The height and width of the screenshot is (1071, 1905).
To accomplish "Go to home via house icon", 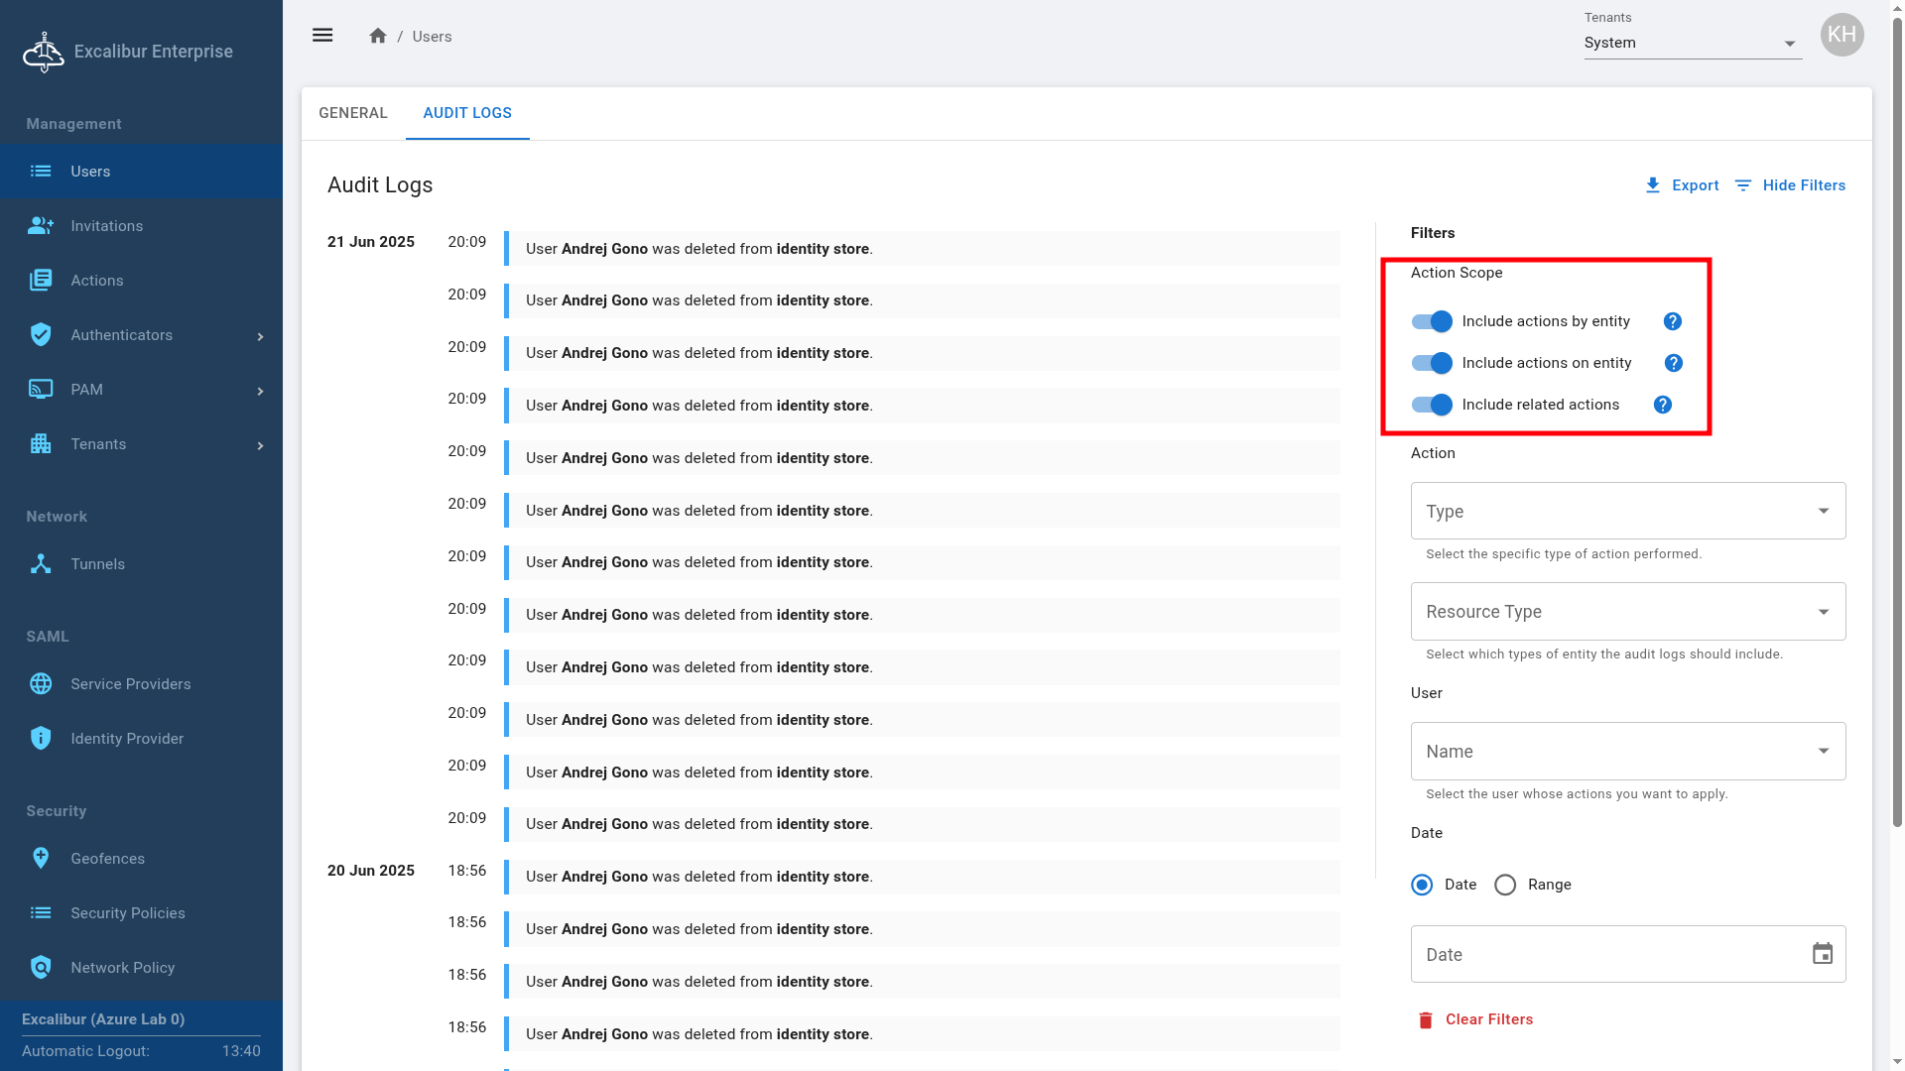I will [x=377, y=36].
